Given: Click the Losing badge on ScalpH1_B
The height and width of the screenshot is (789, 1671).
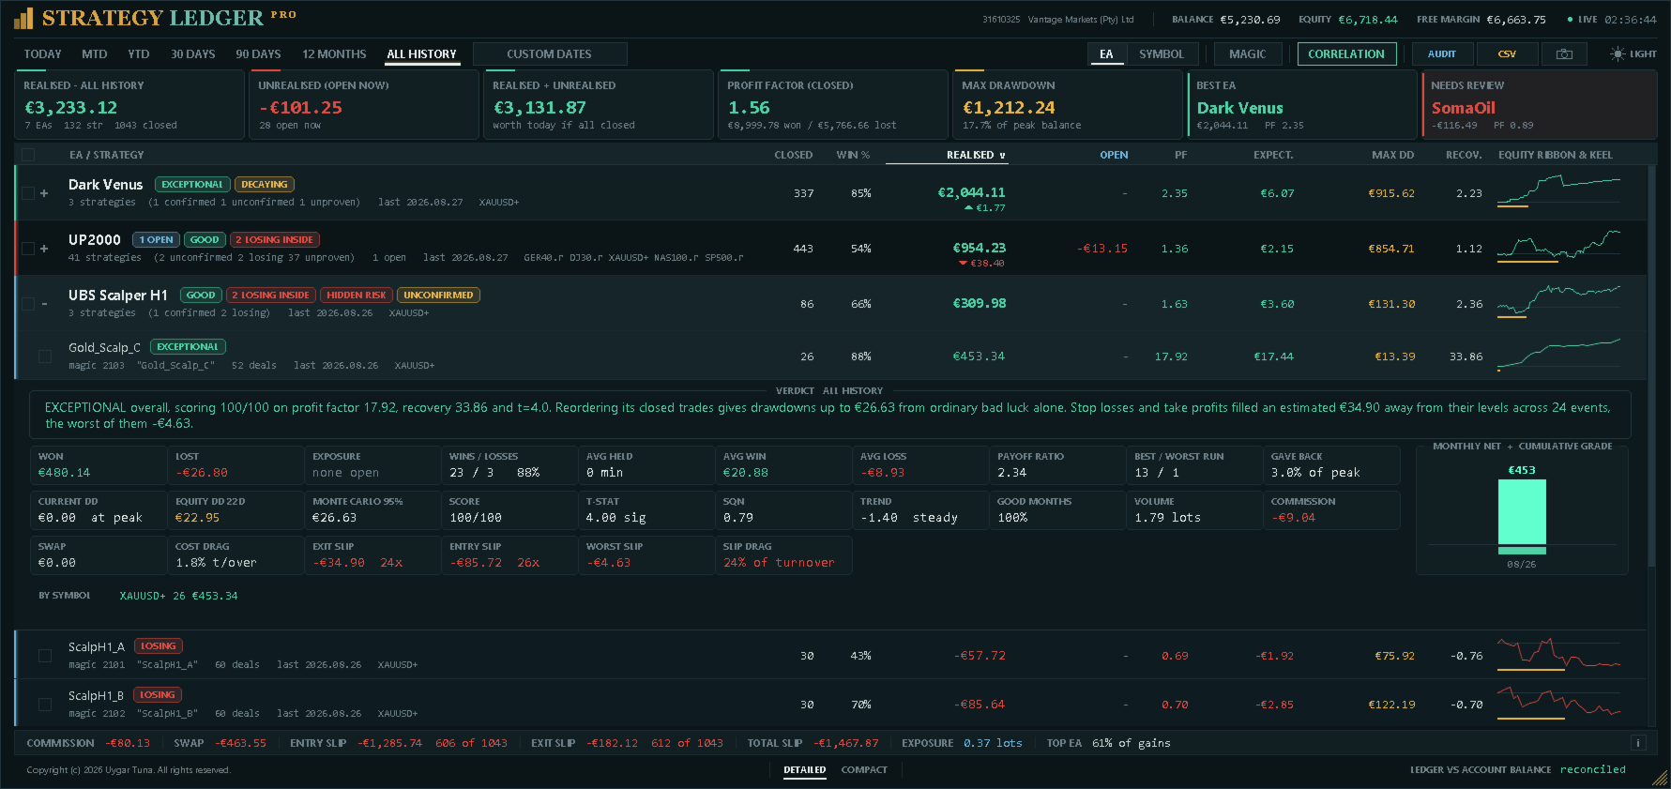Looking at the screenshot, I should tap(158, 695).
